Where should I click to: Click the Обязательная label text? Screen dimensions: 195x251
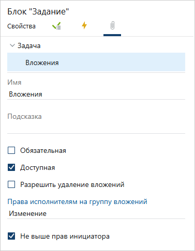point(43,150)
